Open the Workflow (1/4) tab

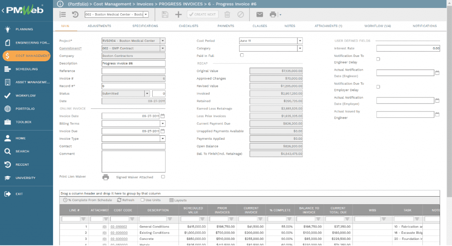click(x=377, y=26)
